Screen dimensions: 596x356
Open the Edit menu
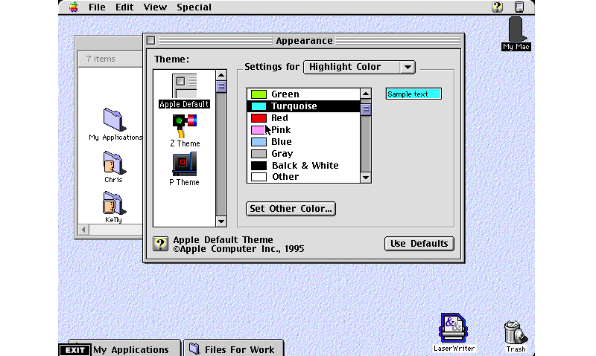(x=124, y=7)
